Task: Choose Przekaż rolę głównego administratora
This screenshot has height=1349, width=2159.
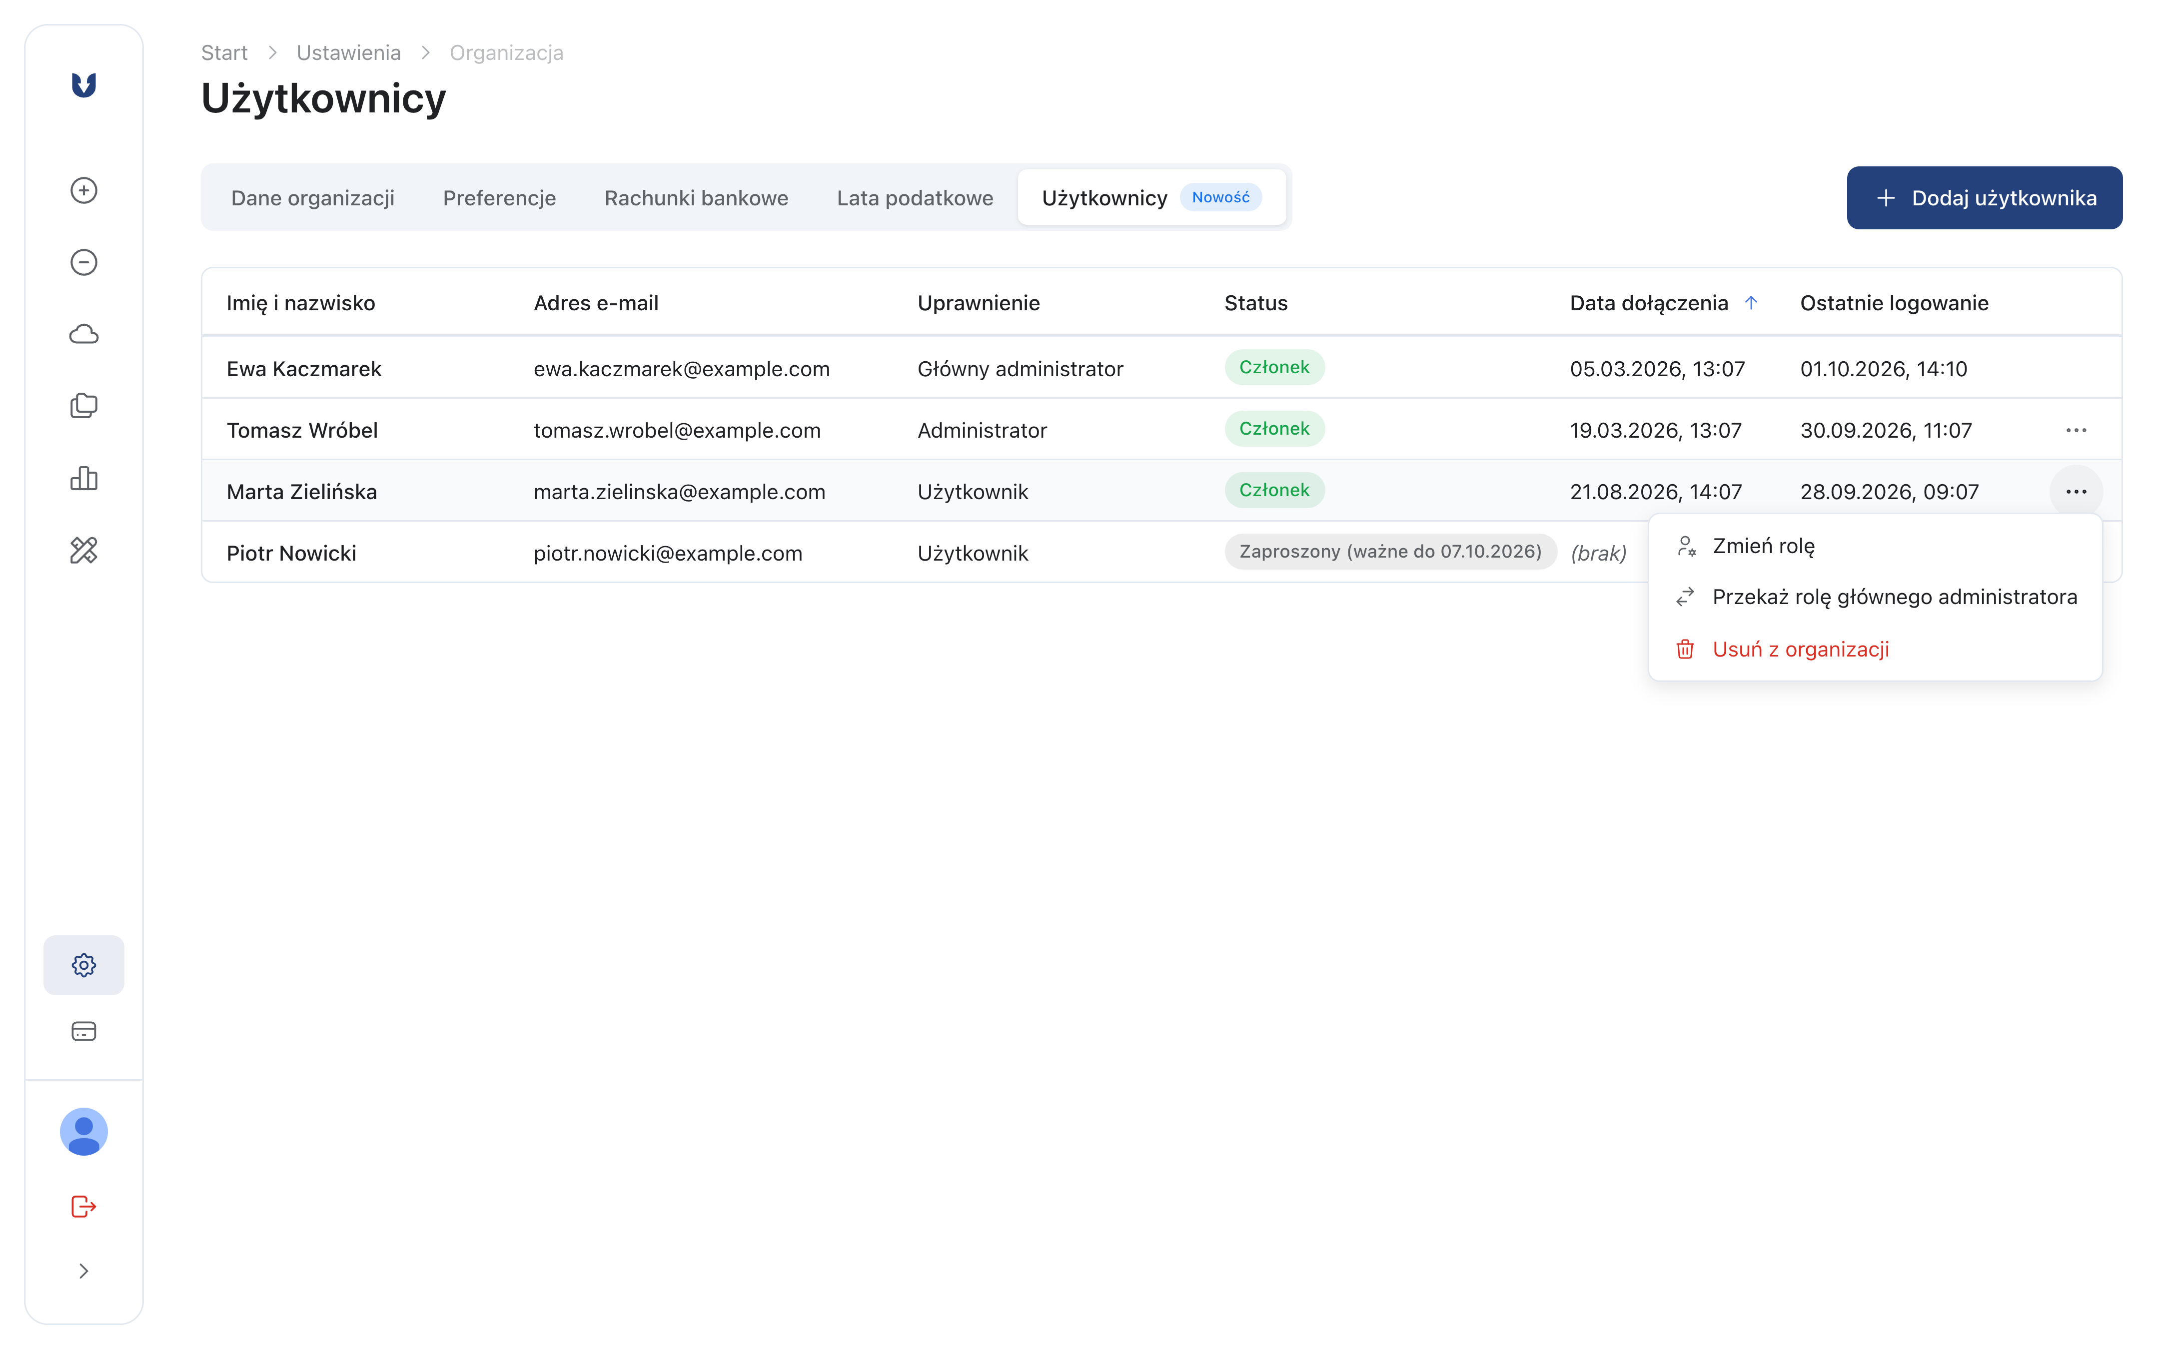Action: tap(1875, 597)
